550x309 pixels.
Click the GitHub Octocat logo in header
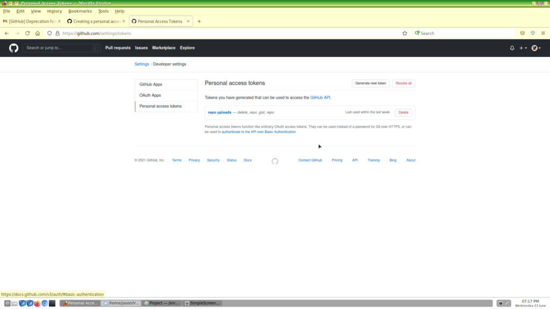pyautogui.click(x=13, y=48)
